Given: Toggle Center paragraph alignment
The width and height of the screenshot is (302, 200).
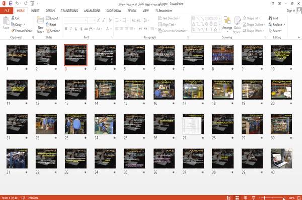Looking at the screenshot, I should [121, 29].
